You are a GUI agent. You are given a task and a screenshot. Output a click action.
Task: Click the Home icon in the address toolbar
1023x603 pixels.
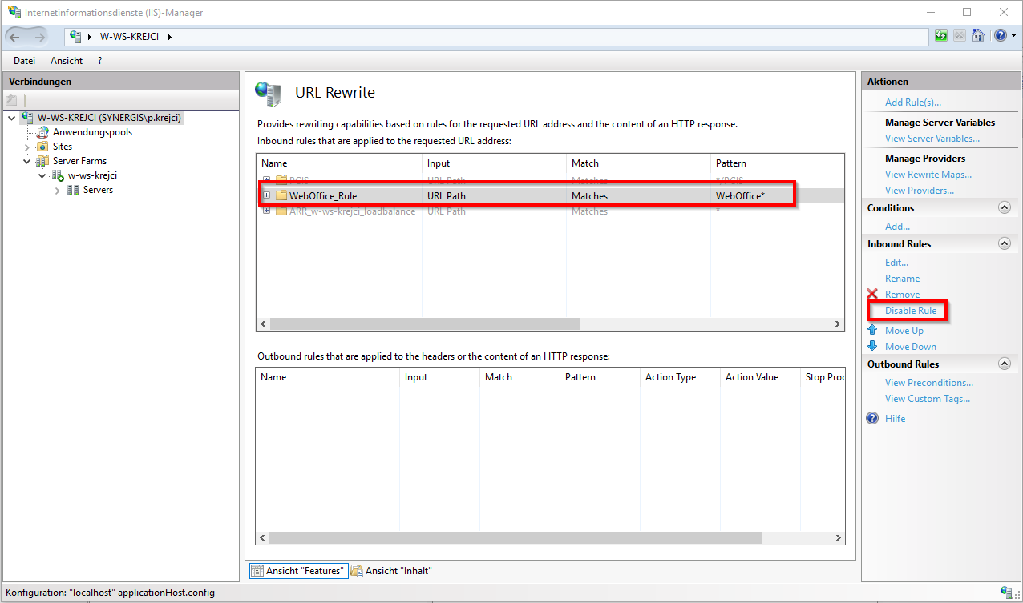978,35
